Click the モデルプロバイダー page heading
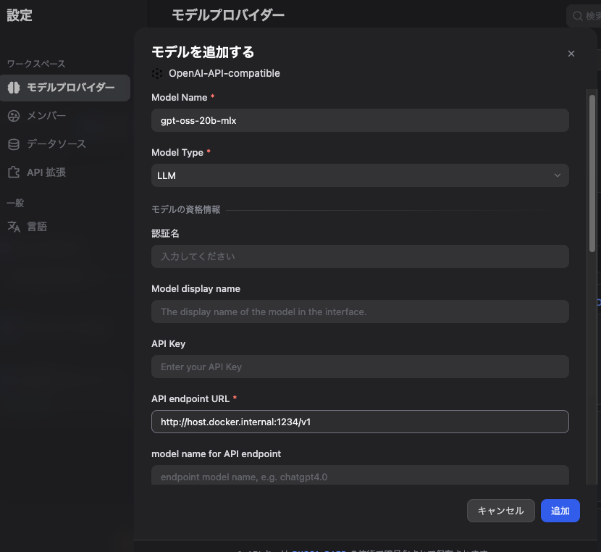This screenshot has width=601, height=552. pos(228,15)
